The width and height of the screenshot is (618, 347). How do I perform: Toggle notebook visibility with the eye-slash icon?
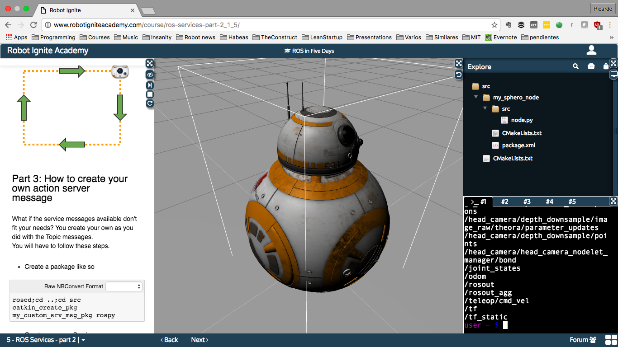(x=150, y=74)
